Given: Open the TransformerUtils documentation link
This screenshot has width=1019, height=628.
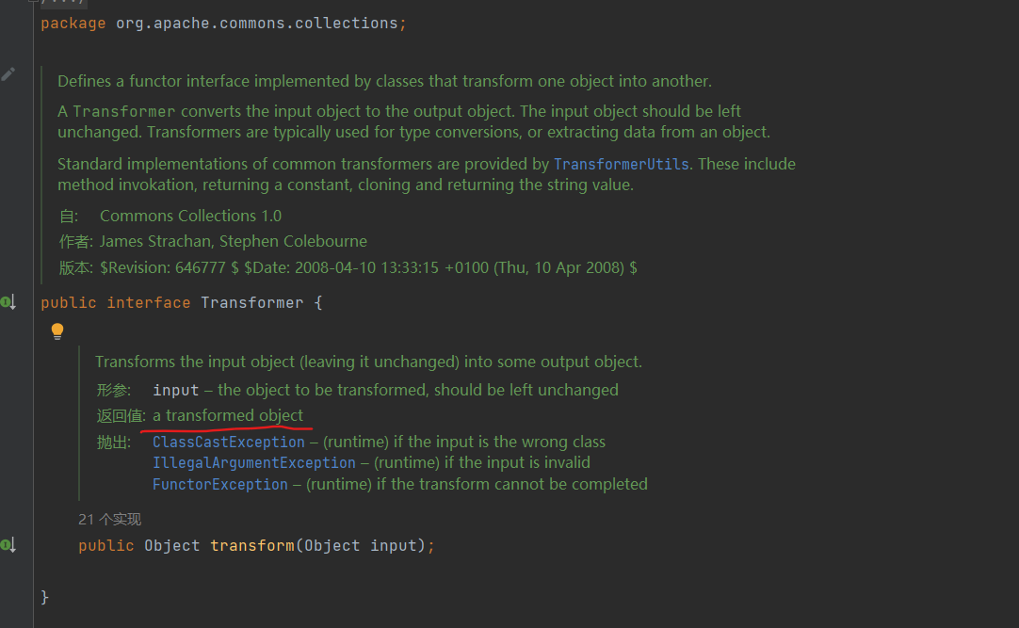Looking at the screenshot, I should (622, 164).
